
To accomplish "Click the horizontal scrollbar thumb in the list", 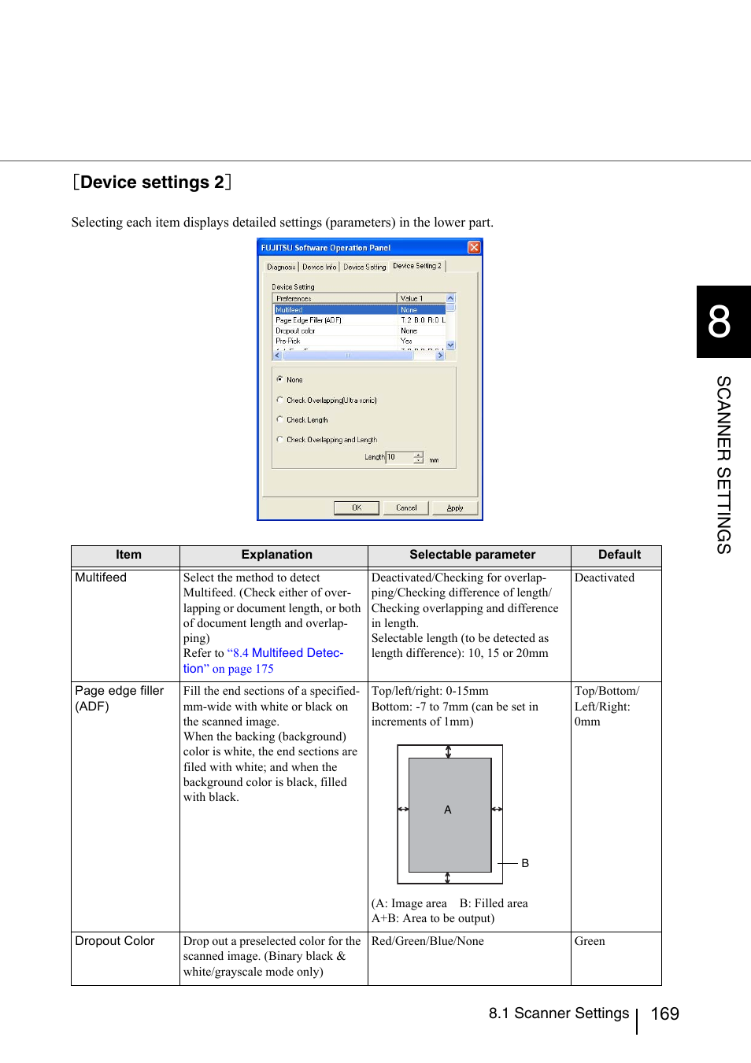I will (x=347, y=356).
